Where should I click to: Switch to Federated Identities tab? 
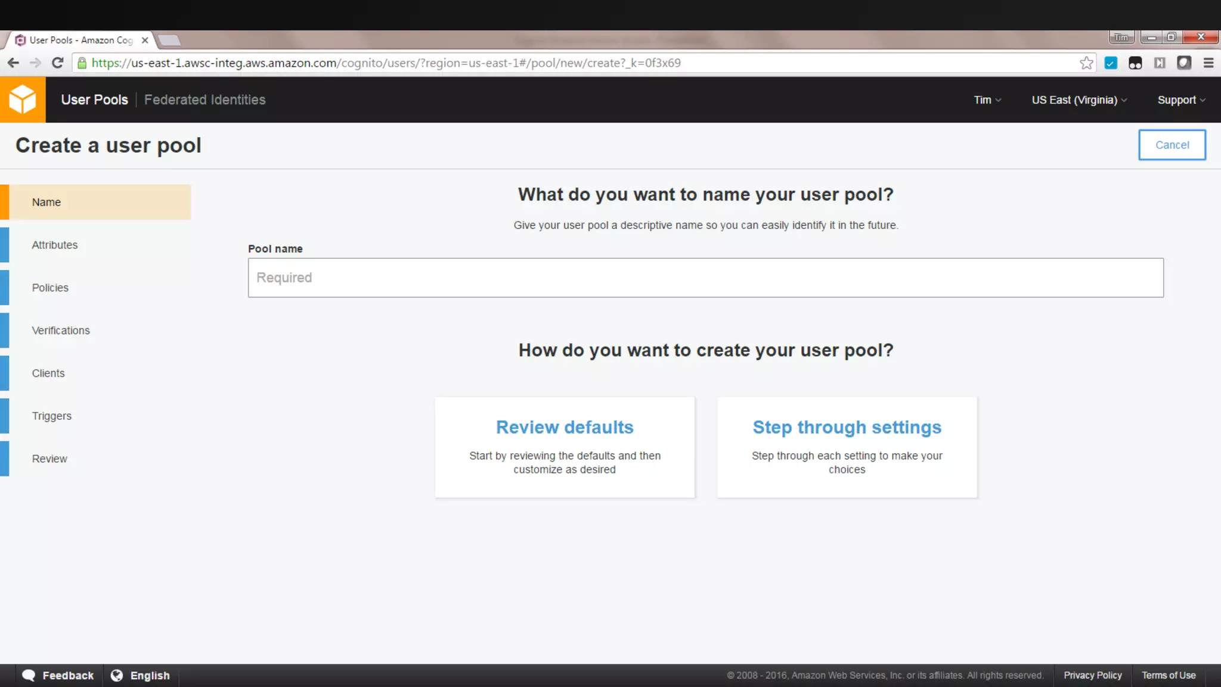(x=204, y=100)
